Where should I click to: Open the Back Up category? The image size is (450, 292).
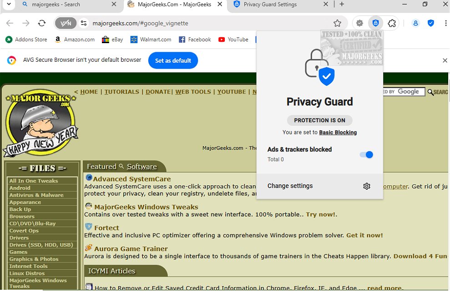click(42, 209)
